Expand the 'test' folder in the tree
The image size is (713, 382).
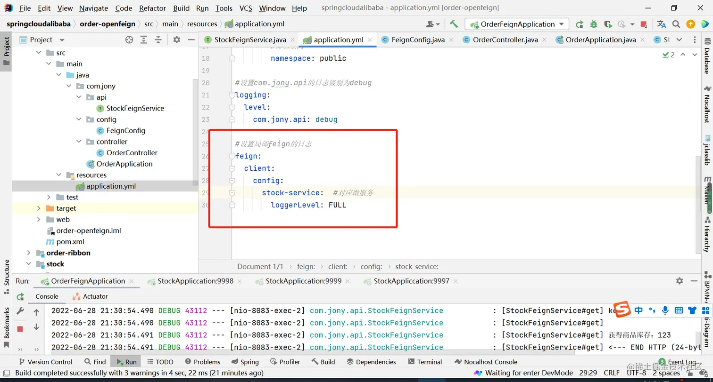[x=49, y=197]
